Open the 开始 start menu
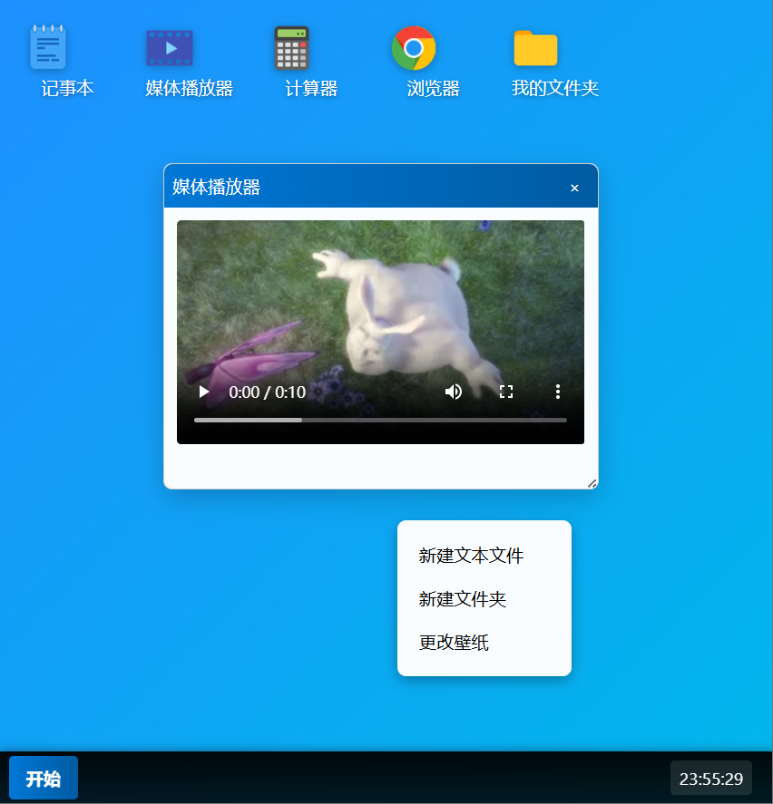Image resolution: width=773 pixels, height=804 pixels. [44, 779]
